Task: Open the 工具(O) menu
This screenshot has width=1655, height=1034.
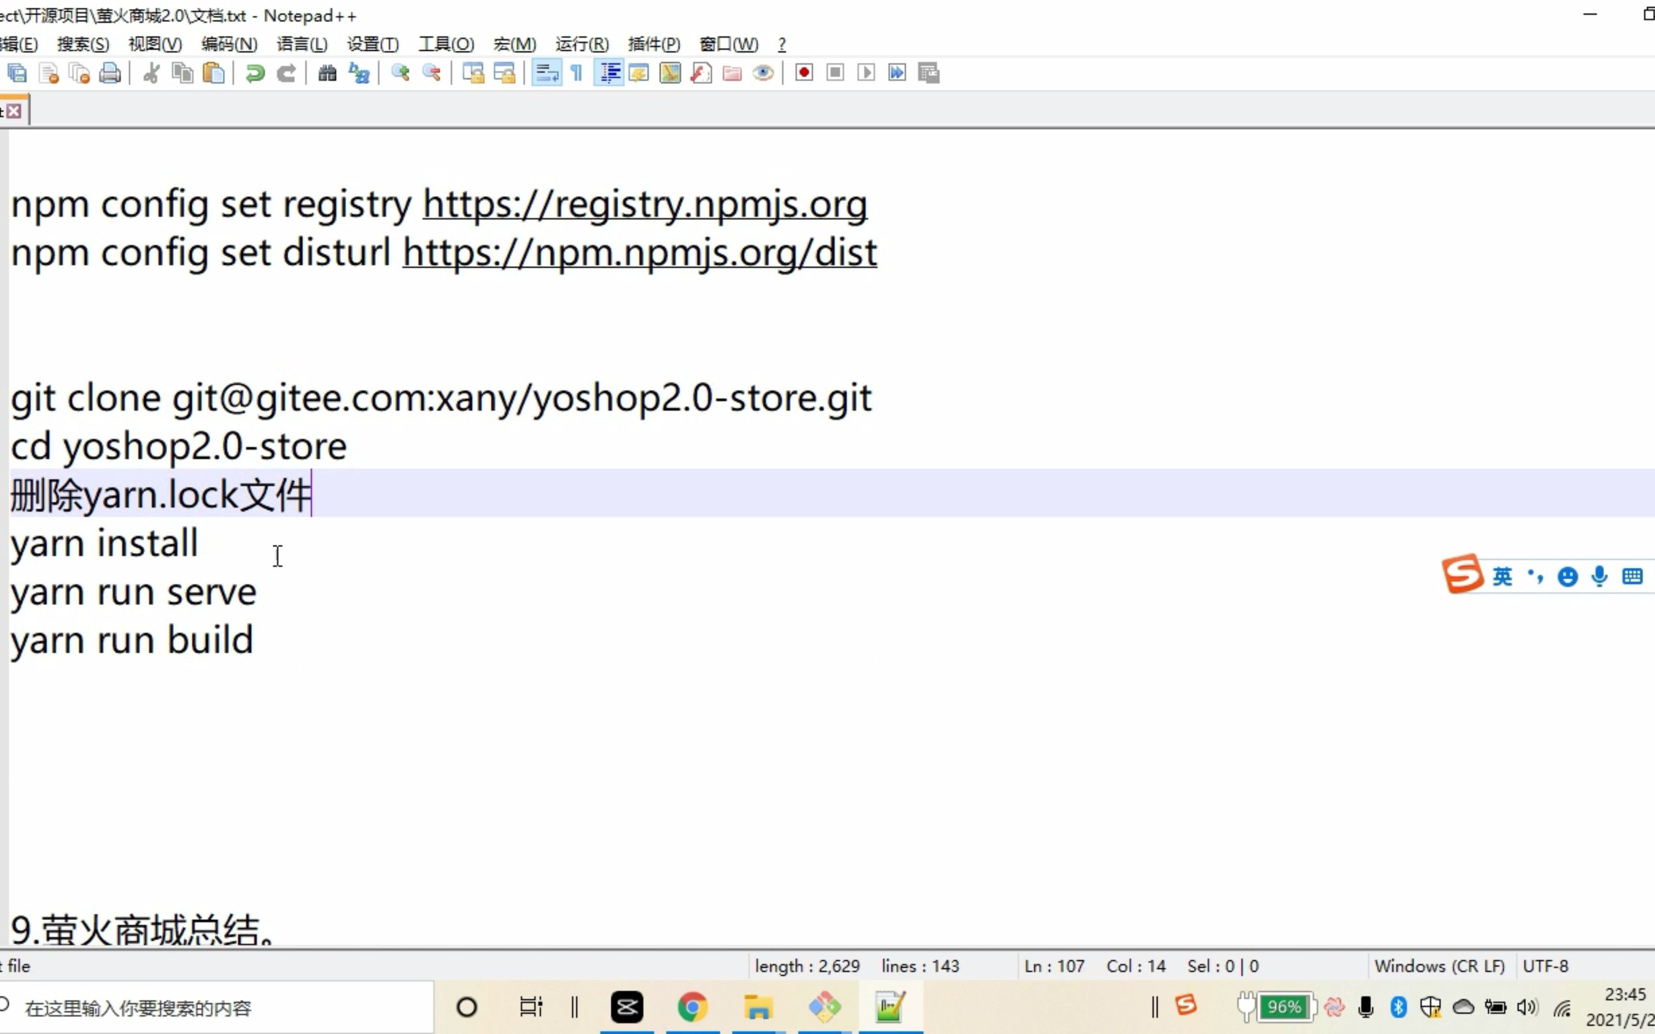Action: point(447,45)
